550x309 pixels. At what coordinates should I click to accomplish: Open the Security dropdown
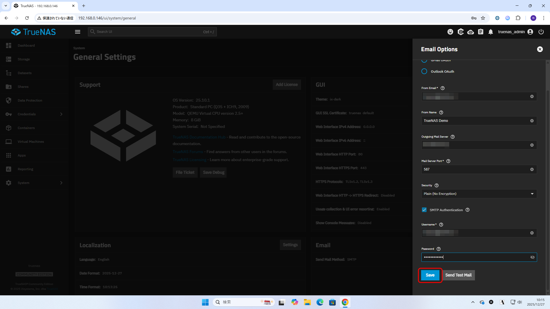point(479,194)
